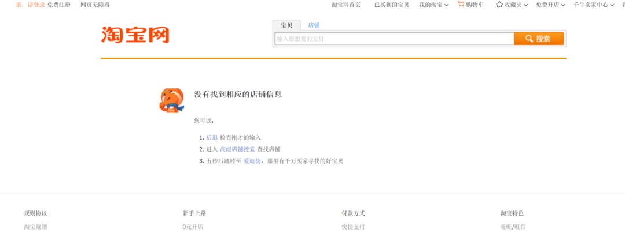This screenshot has width=625, height=237.
Task: Expand 千牛卖家中心 dropdown
Action: [x=594, y=5]
